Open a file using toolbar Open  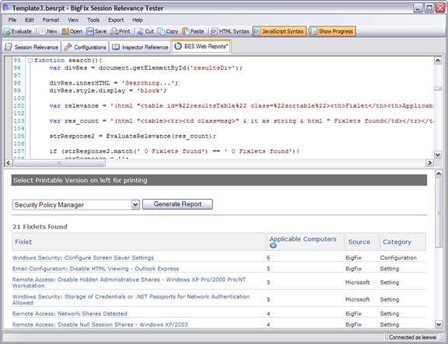(x=72, y=31)
